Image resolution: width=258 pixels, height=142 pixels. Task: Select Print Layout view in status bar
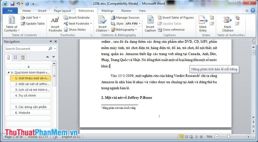pos(181,137)
